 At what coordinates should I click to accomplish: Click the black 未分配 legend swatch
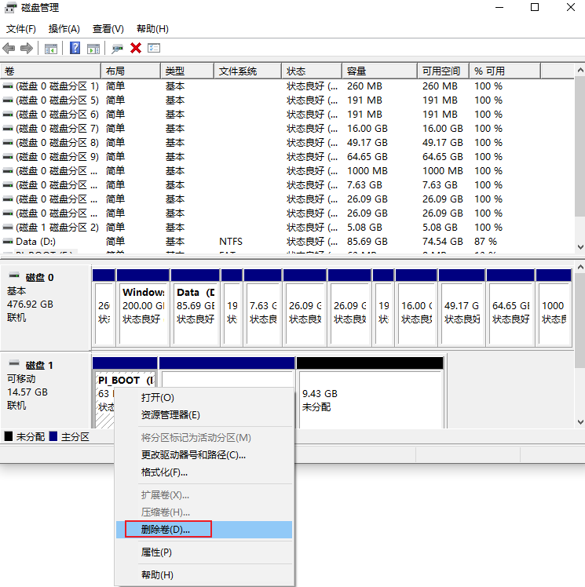coord(8,436)
